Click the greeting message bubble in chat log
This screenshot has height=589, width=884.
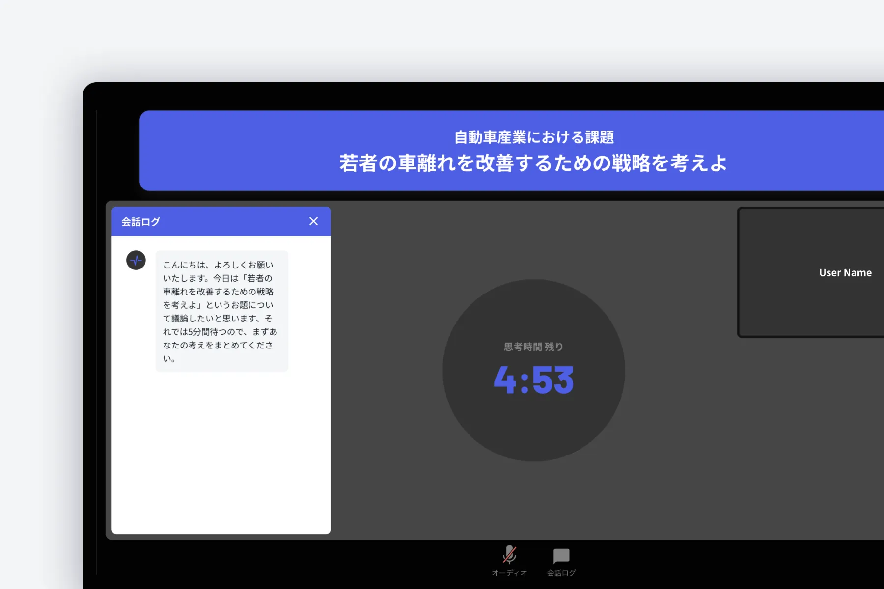222,311
